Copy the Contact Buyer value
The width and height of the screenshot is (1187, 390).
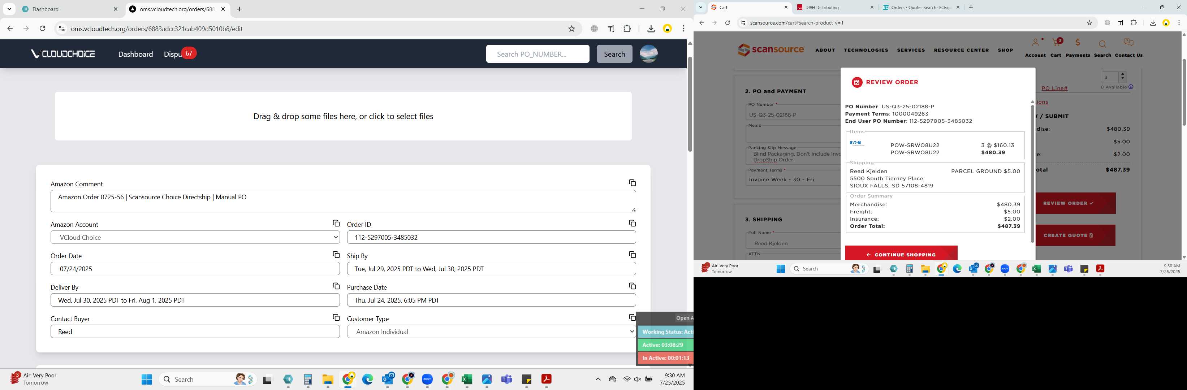pyautogui.click(x=336, y=318)
